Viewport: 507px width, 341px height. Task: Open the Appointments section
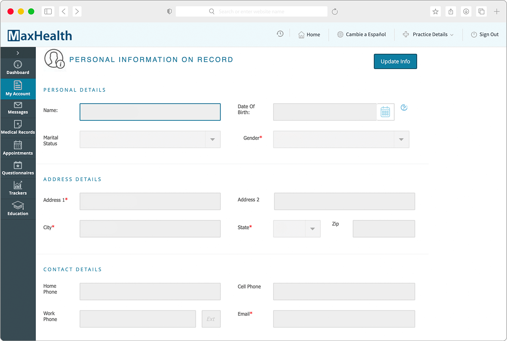pos(18,148)
